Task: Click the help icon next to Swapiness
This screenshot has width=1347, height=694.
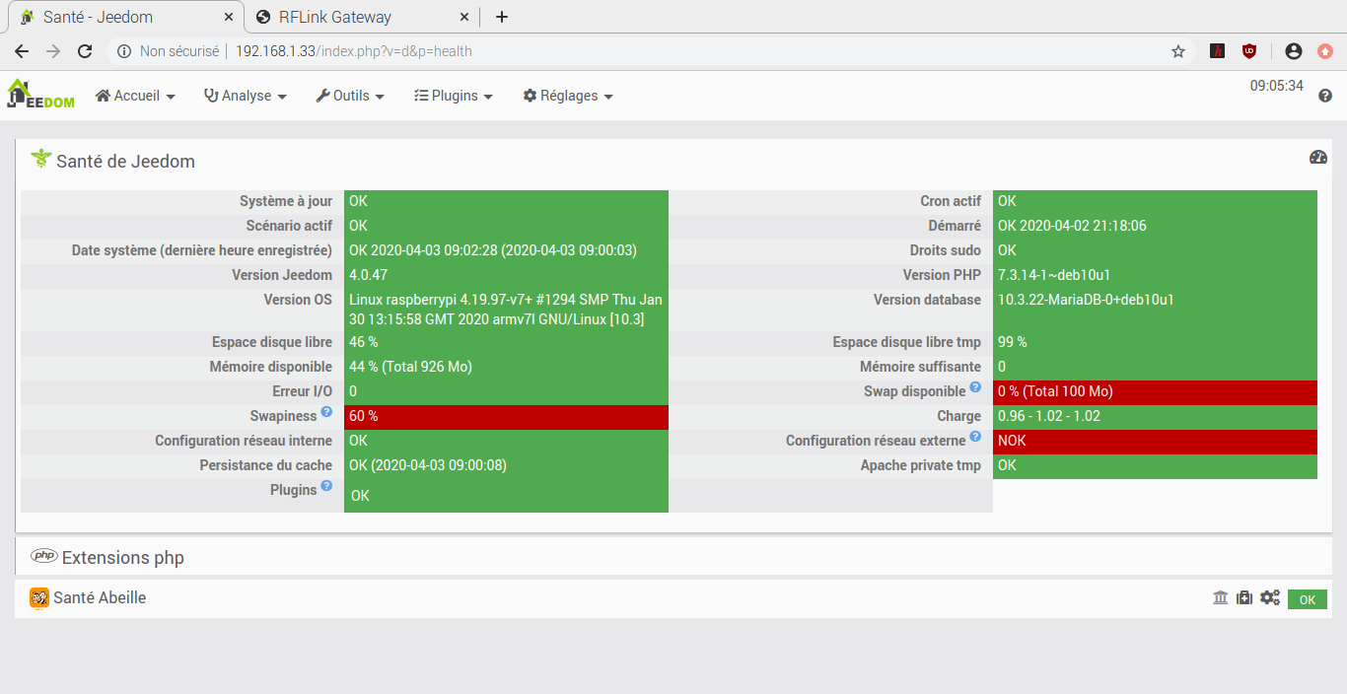Action: 326,411
